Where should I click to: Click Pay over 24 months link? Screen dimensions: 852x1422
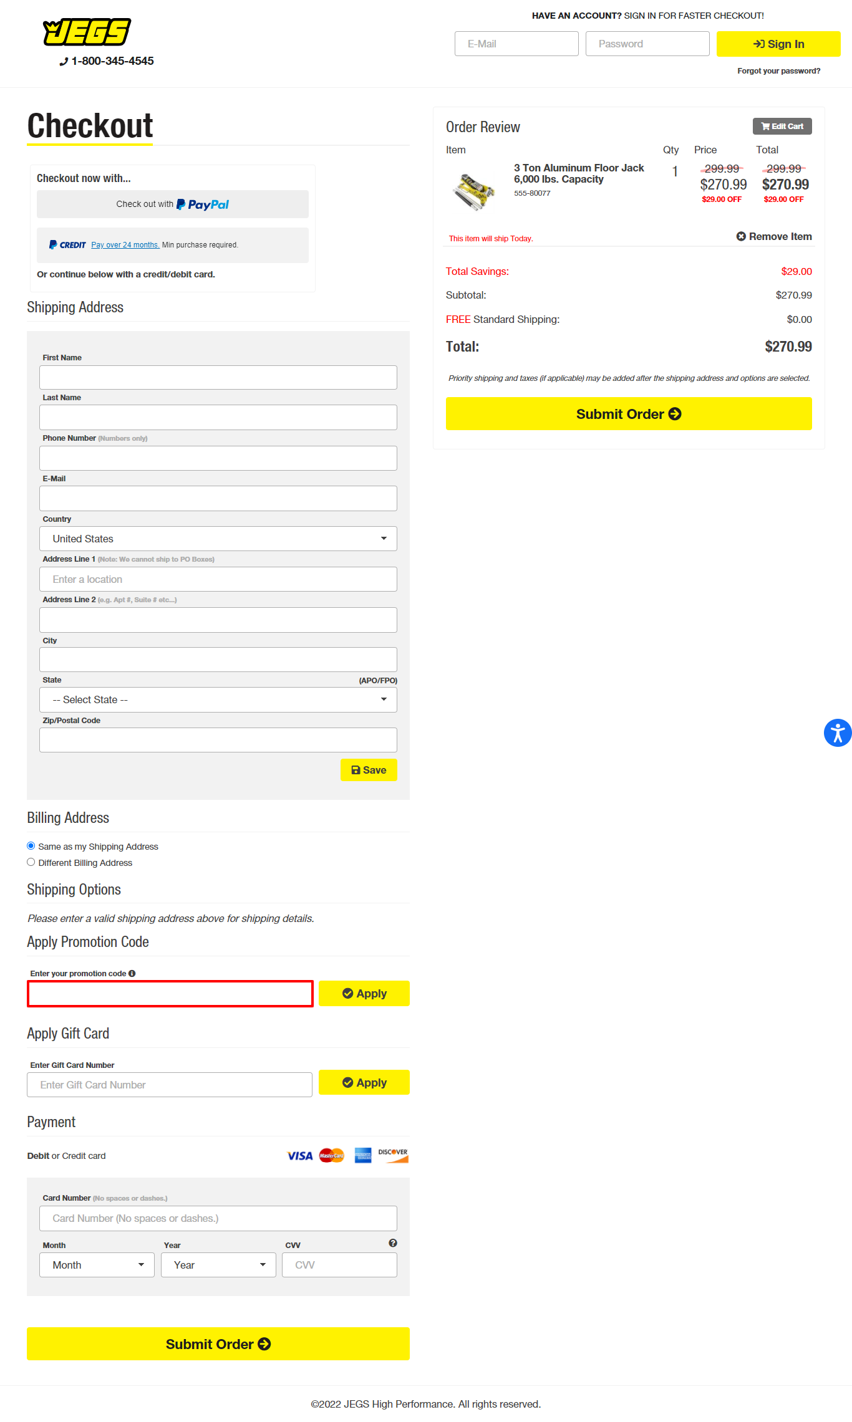click(x=125, y=245)
